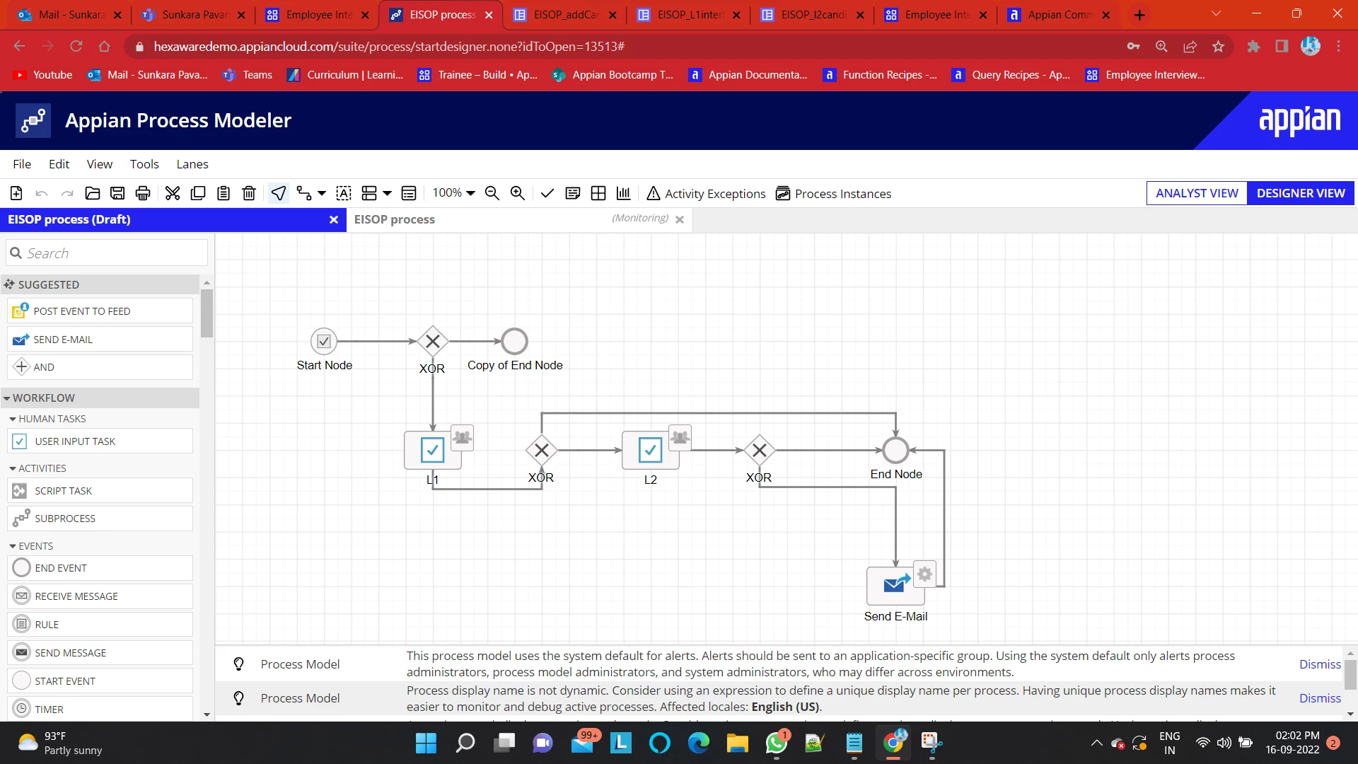Open File Explorer from taskbar
The height and width of the screenshot is (764, 1358).
point(737,743)
